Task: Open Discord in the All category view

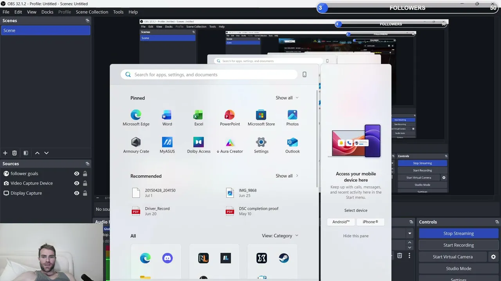Action: (x=167, y=258)
